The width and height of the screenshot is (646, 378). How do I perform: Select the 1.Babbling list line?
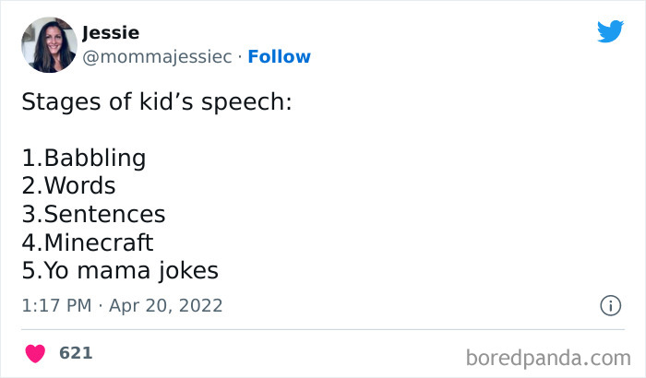click(84, 158)
